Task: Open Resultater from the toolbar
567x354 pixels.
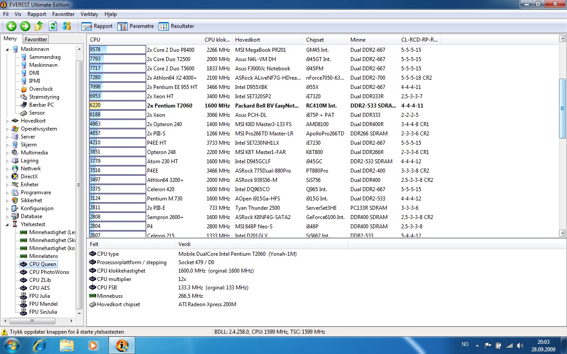Action: click(x=176, y=26)
